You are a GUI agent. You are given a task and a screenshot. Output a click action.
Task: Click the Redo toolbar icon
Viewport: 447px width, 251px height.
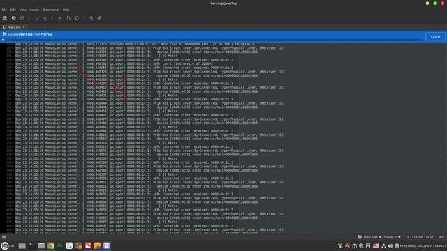point(45,18)
